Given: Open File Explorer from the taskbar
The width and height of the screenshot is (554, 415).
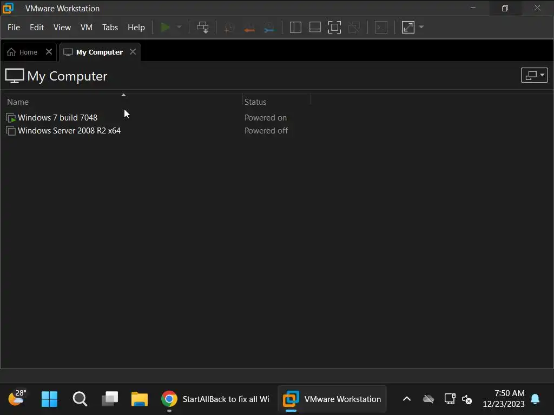Looking at the screenshot, I should [140, 399].
